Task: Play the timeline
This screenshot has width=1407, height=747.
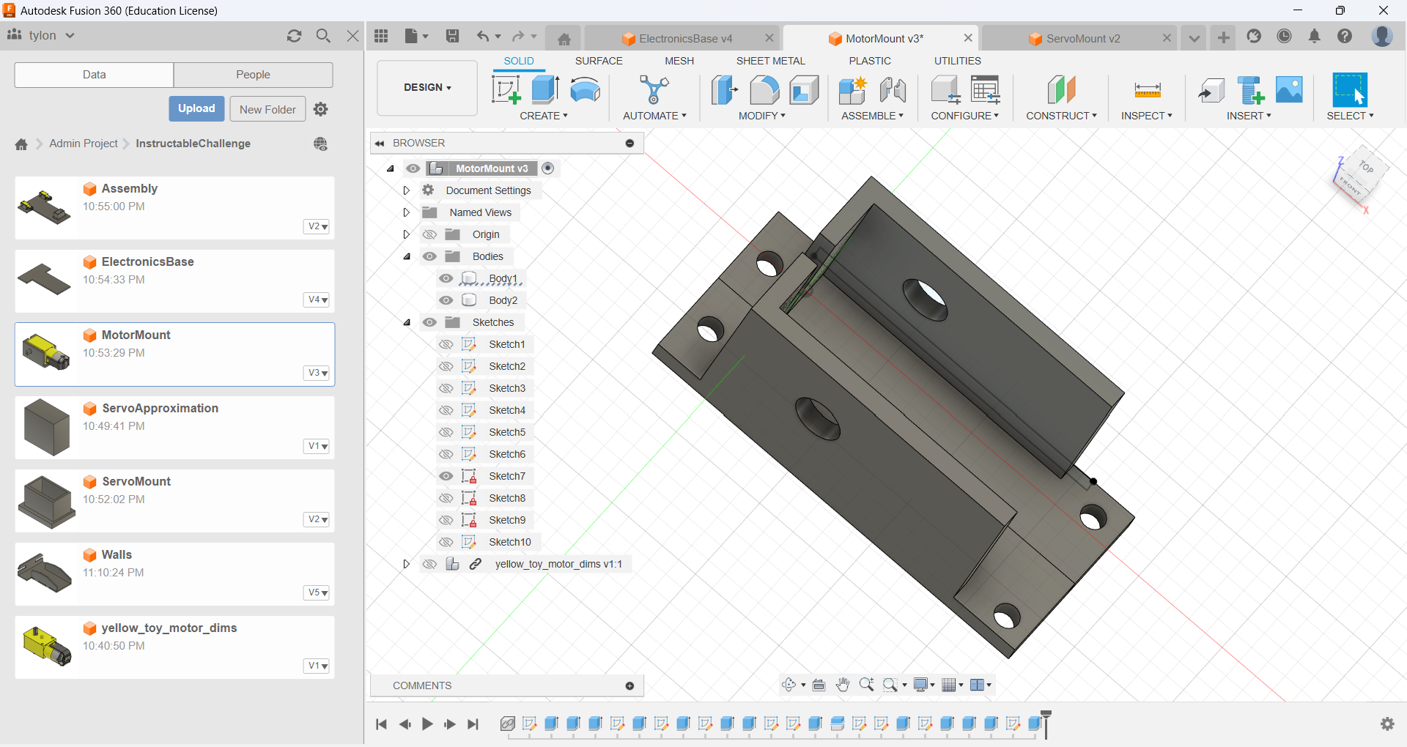Action: [x=427, y=724]
